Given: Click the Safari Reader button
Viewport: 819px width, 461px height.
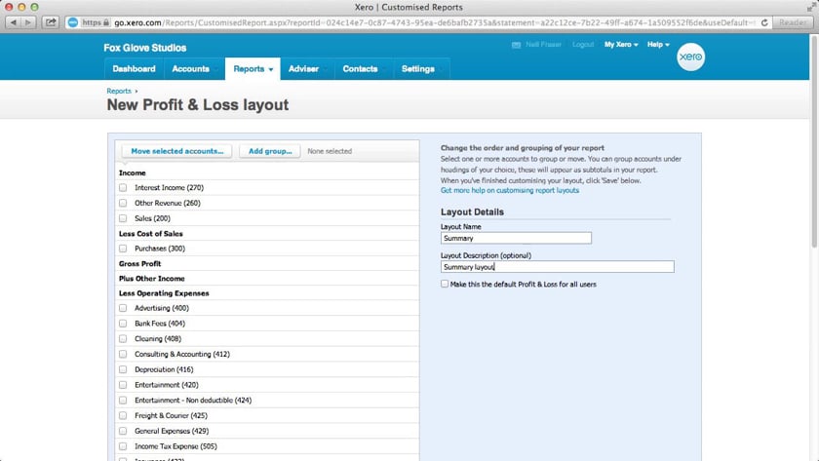Looking at the screenshot, I should [x=793, y=22].
